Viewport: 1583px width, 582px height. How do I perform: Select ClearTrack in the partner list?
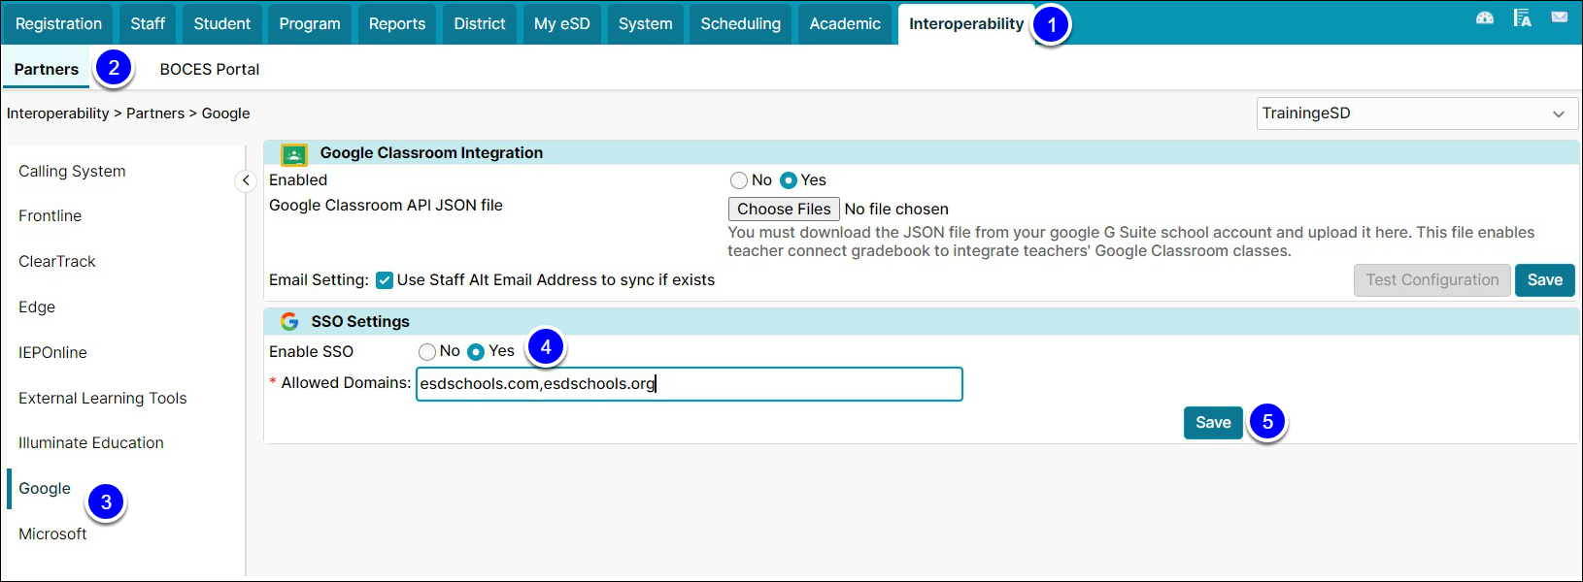click(57, 261)
